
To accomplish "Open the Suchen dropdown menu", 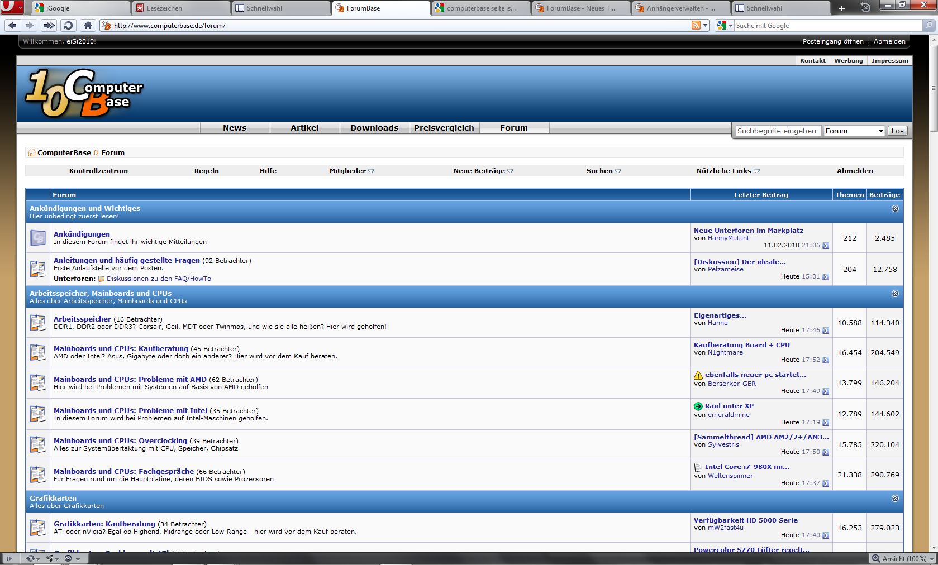I will pos(604,171).
